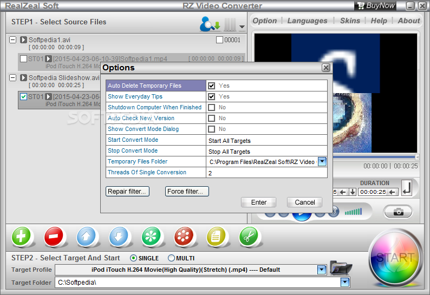Click the column view icon in STEP1 header
This screenshot has width=430, height=295.
tap(230, 24)
